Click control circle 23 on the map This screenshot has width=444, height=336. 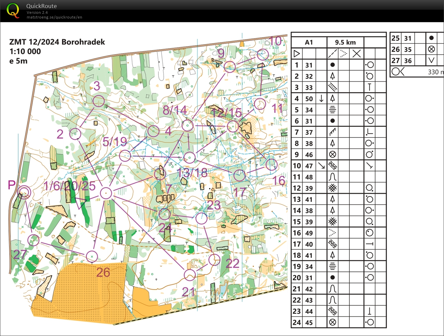click(202, 218)
